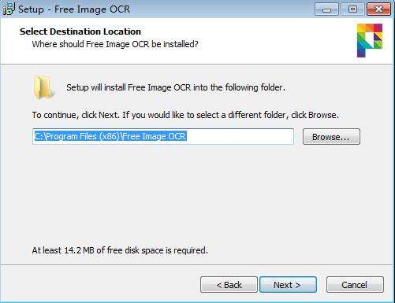This screenshot has width=395, height=303.
Task: Go back with the Back button
Action: pyautogui.click(x=229, y=285)
